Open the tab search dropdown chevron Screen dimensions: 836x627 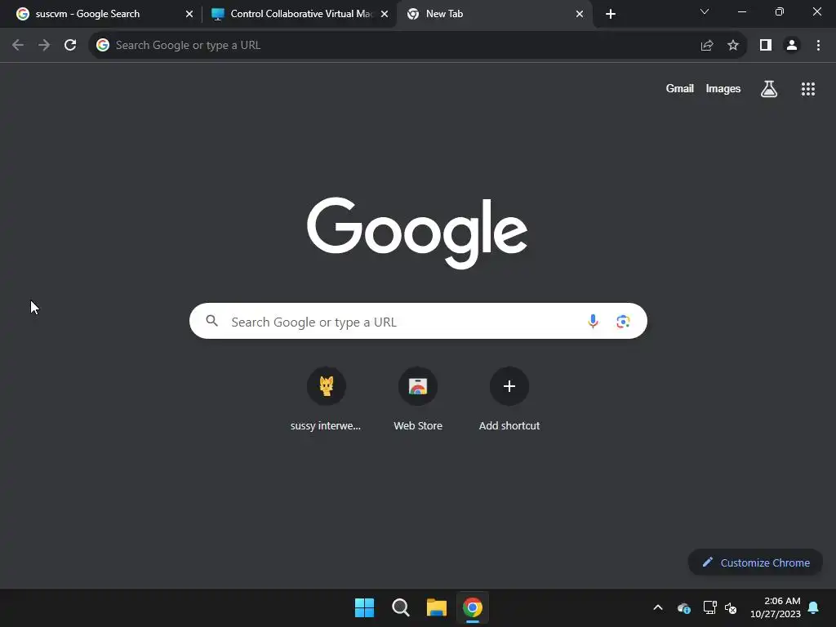[705, 11]
